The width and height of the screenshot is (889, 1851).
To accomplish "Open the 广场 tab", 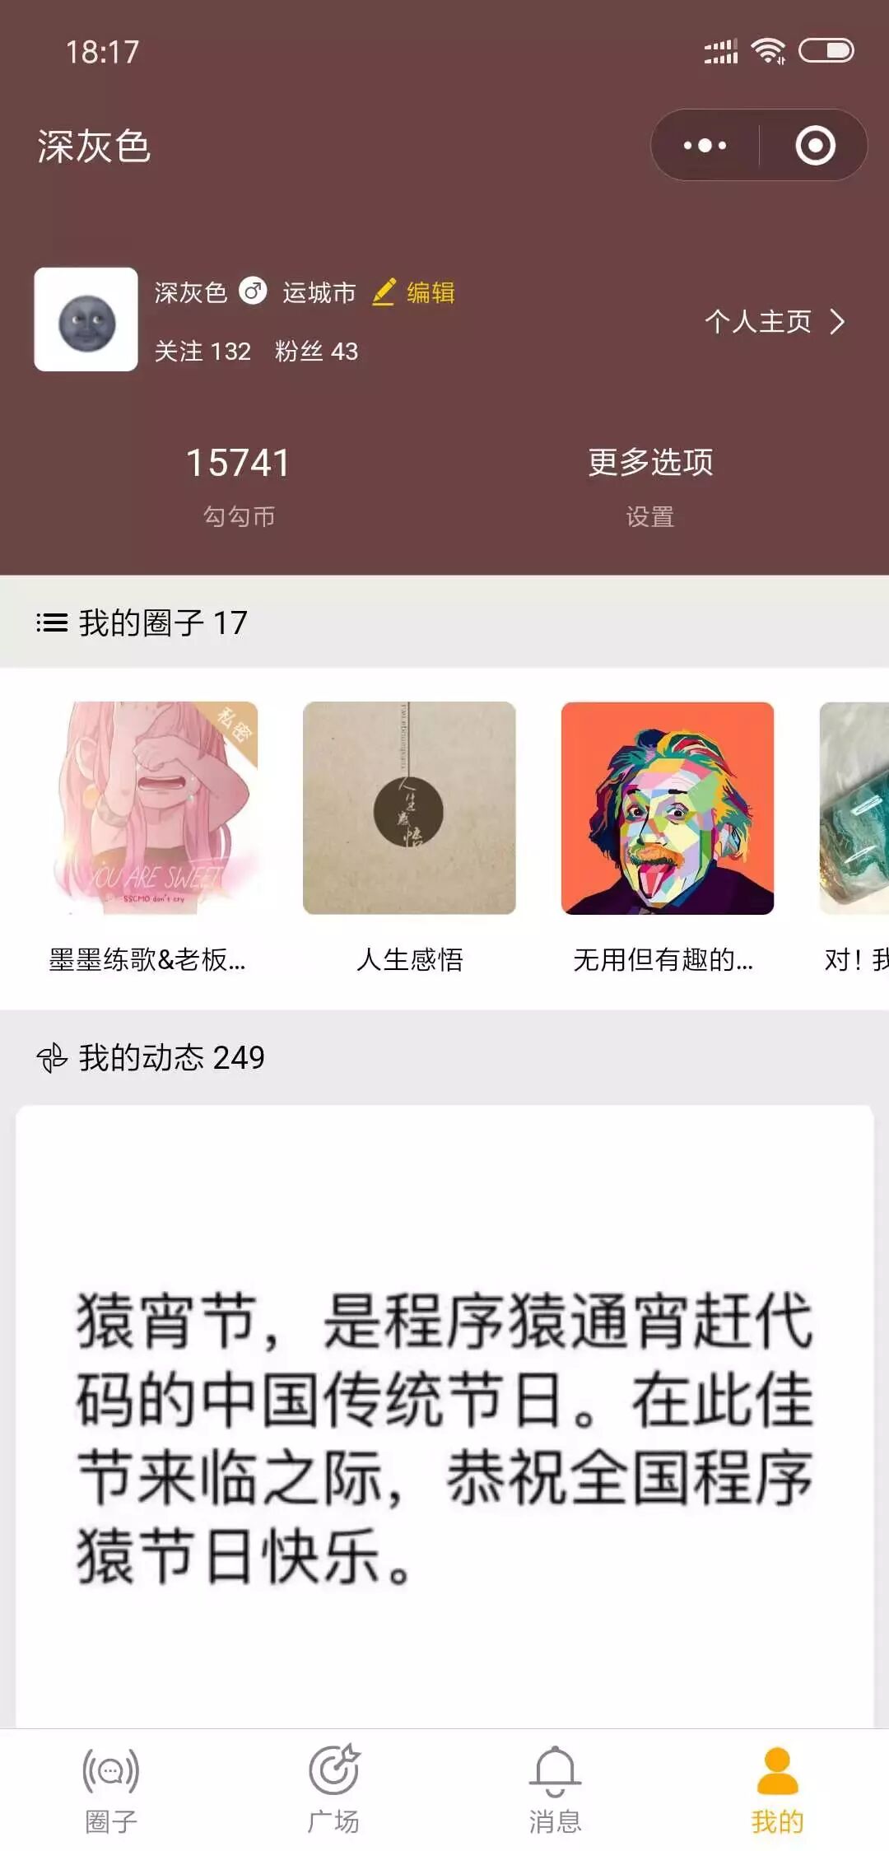I will [333, 1788].
